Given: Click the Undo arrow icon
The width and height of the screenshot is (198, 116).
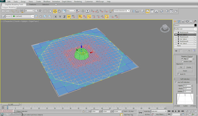Looking at the screenshot, I should coord(3,11).
